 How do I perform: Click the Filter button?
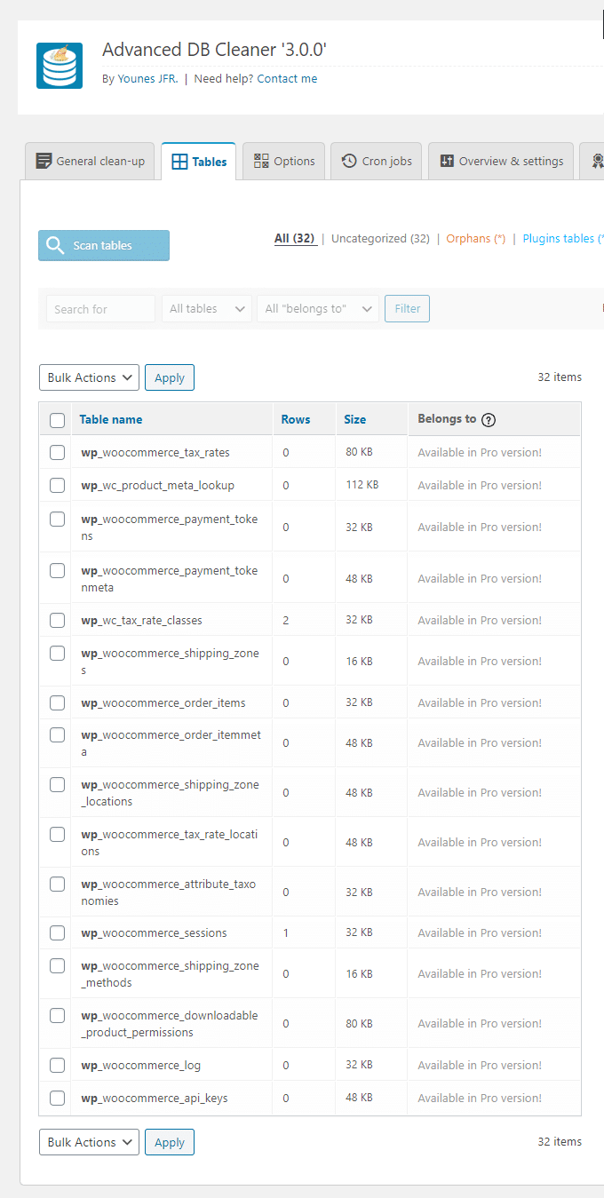(x=407, y=309)
